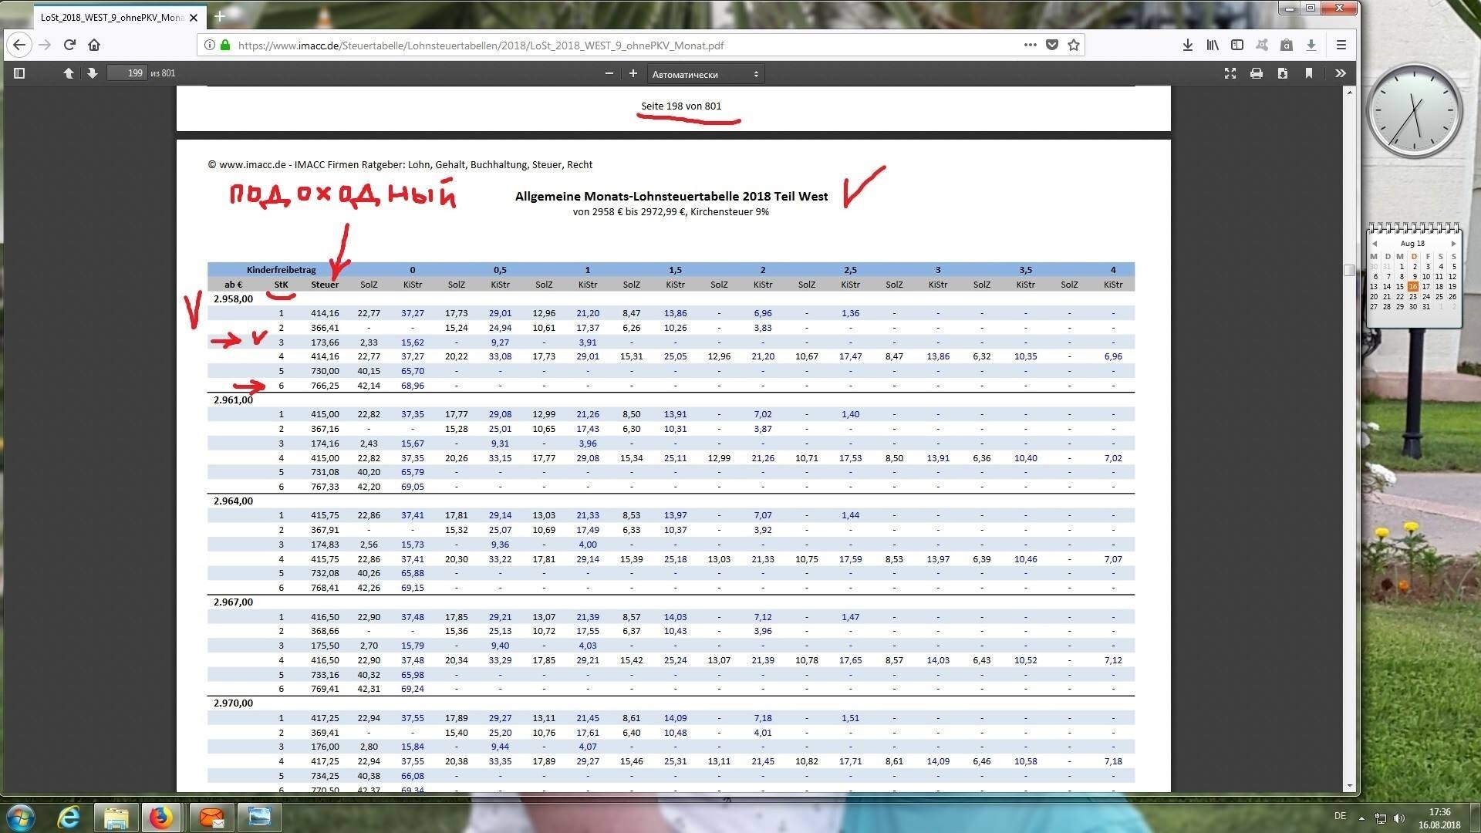Toggle the Firefox sidebars view
The image size is (1481, 833).
point(1237,46)
